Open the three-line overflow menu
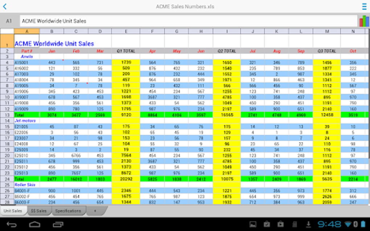This screenshot has height=231, width=370. (x=364, y=7)
